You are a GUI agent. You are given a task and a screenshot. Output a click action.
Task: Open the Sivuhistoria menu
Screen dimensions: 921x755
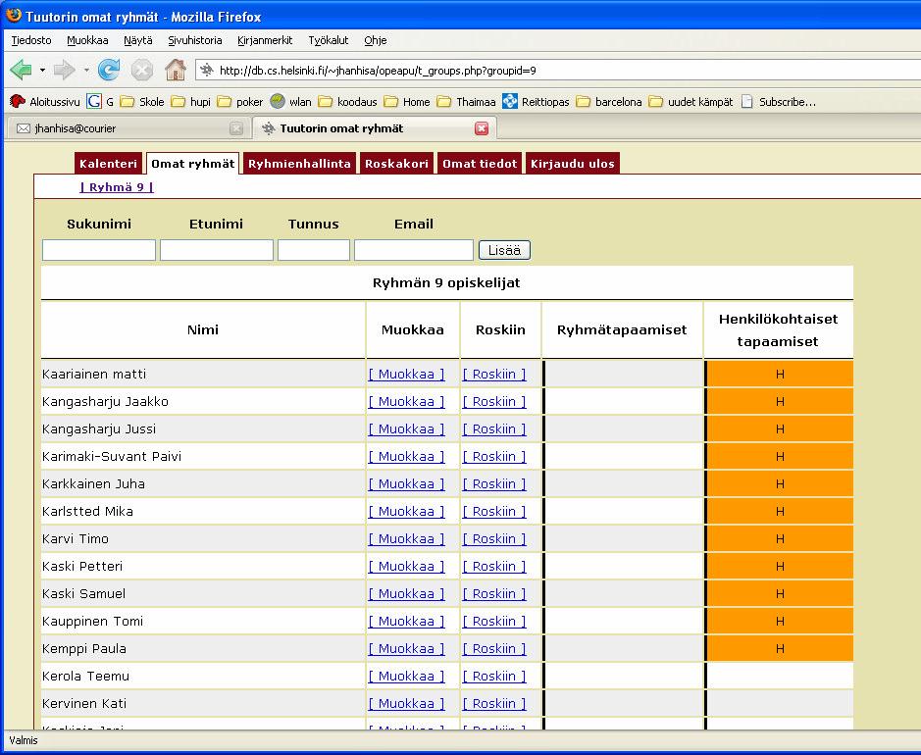[195, 40]
